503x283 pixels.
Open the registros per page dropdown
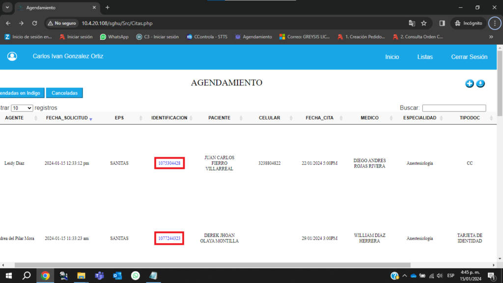pos(22,108)
